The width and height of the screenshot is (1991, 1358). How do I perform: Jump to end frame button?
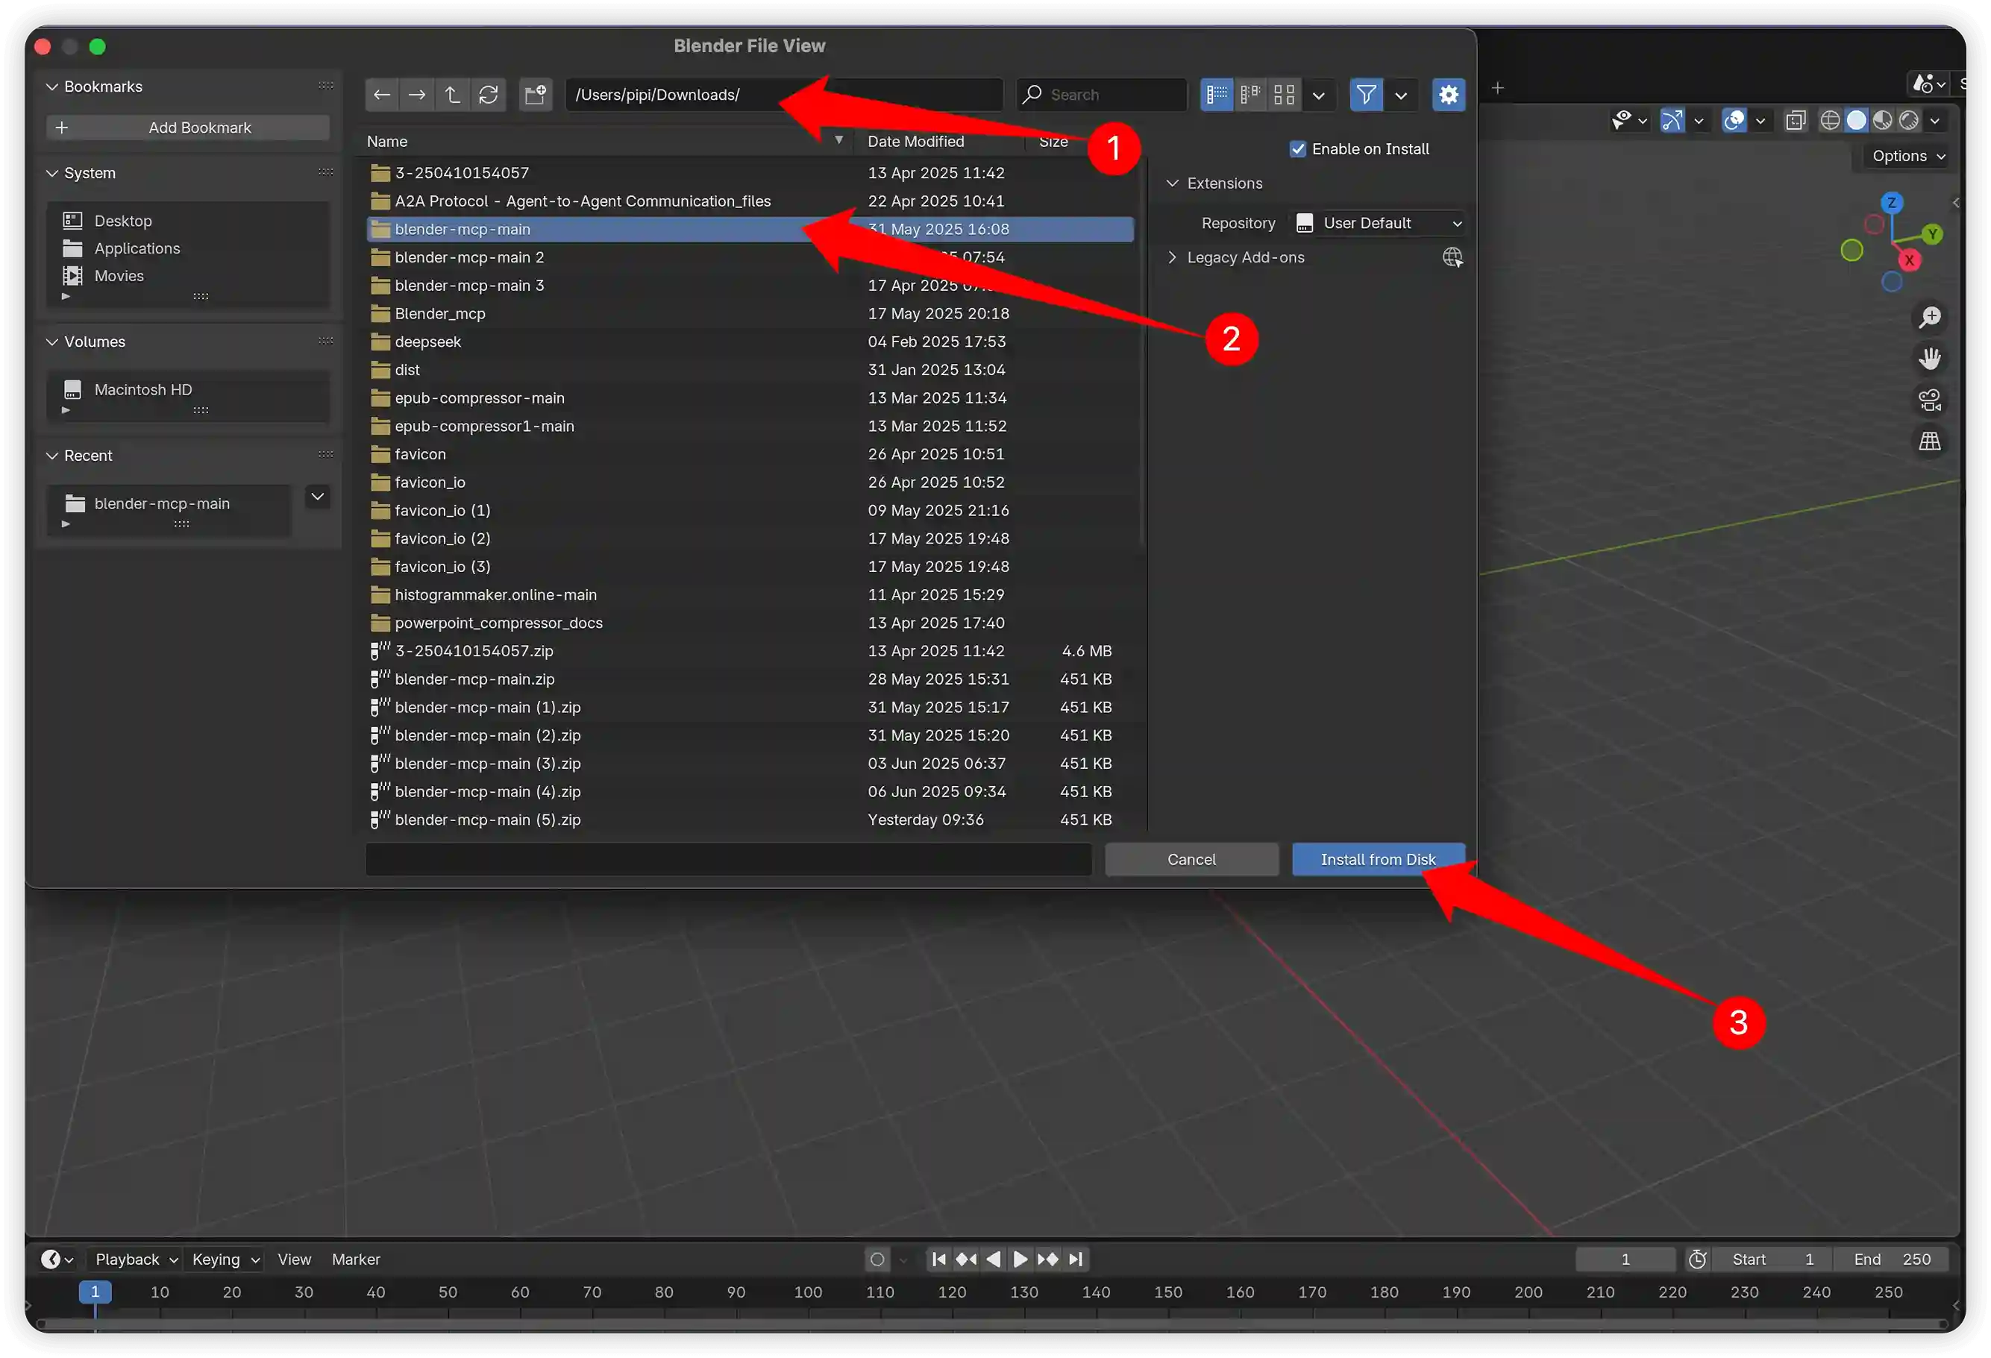click(1076, 1260)
